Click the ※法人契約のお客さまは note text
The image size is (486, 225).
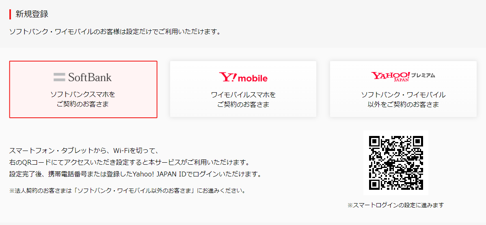[128, 190]
